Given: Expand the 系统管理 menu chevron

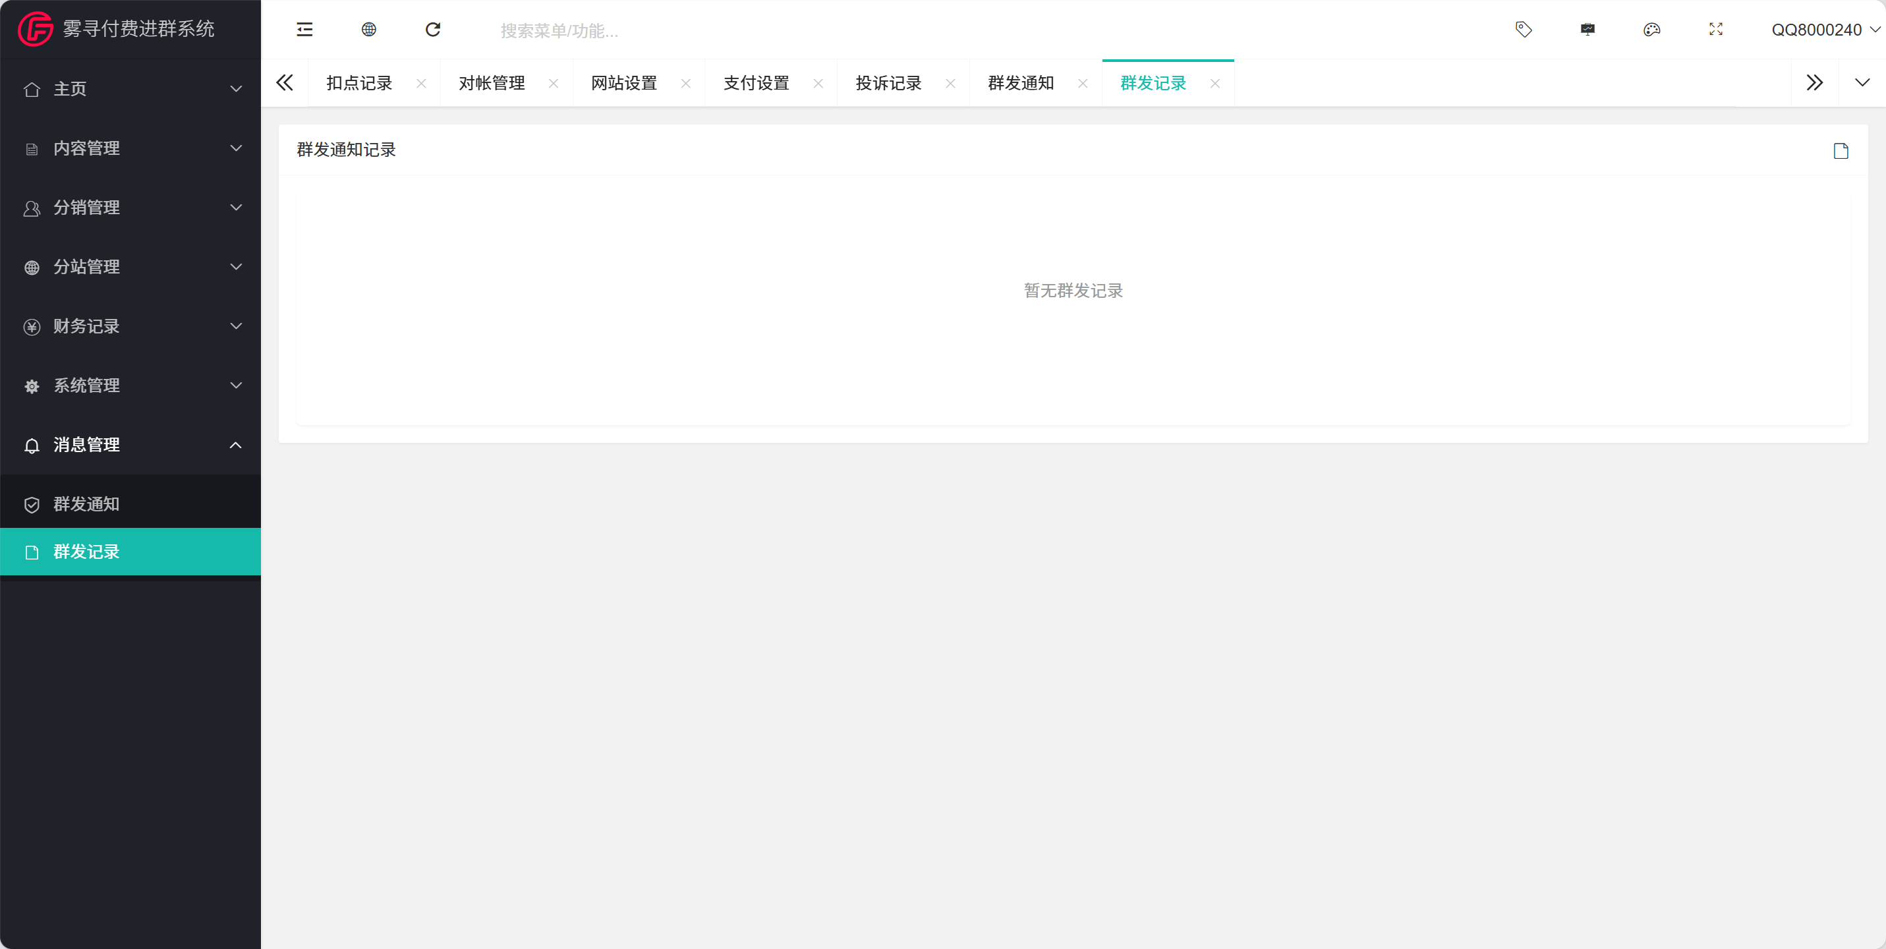Looking at the screenshot, I should point(237,386).
